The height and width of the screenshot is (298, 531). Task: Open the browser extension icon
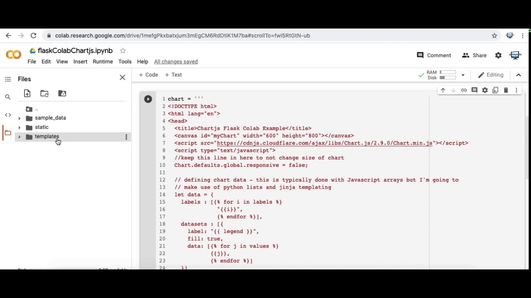(510, 36)
